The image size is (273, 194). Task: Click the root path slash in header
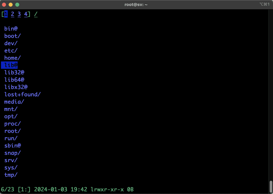pyautogui.click(x=36, y=14)
